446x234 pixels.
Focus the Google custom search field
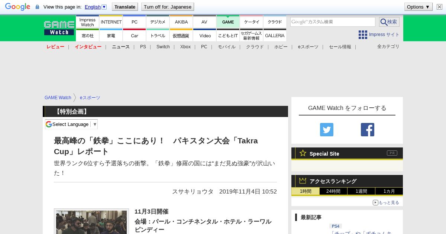point(333,22)
